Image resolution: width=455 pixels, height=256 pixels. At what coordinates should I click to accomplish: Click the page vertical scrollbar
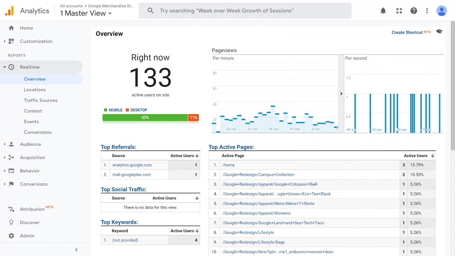453,86
